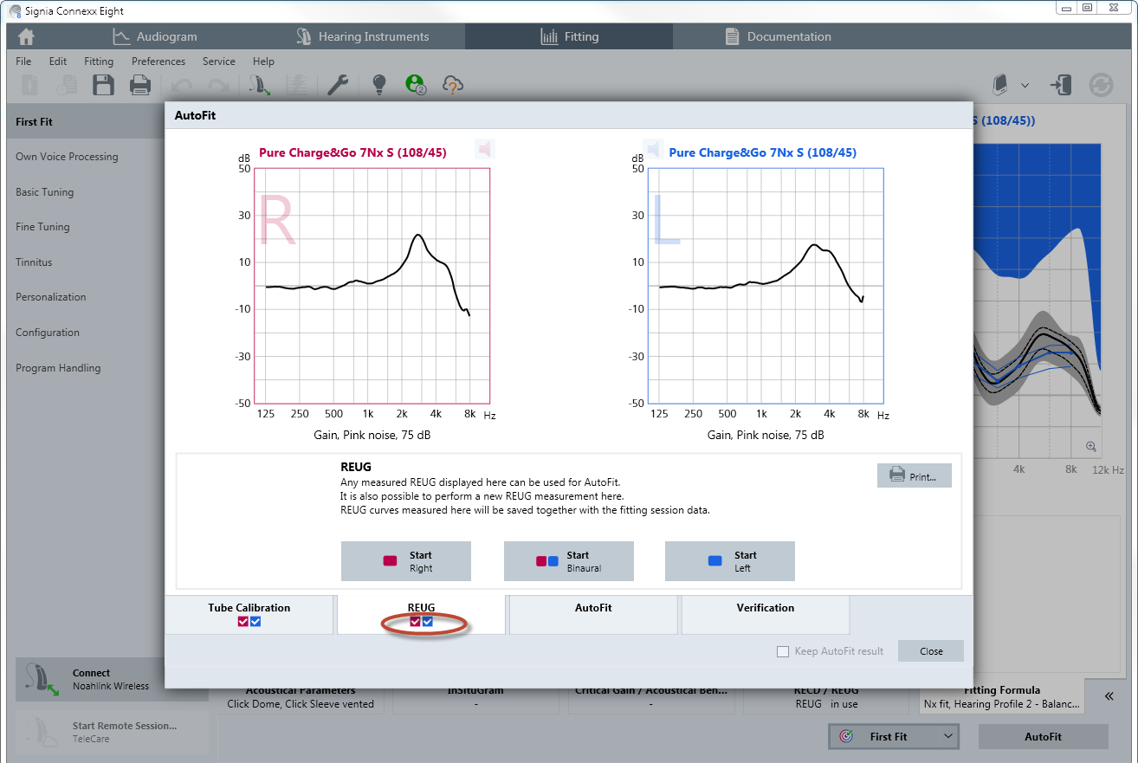This screenshot has height=763, width=1138.
Task: Toggle Keep AutoFit result checkbox
Action: [x=783, y=651]
